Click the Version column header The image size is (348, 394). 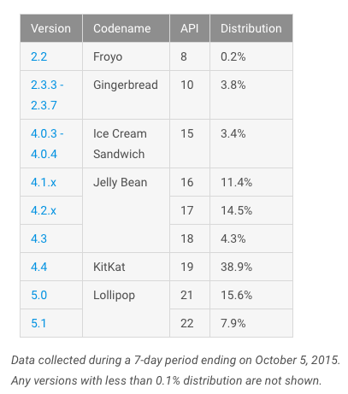point(51,28)
